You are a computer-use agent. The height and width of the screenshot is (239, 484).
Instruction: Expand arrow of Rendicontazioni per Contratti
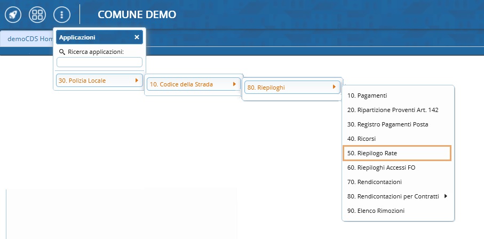(x=446, y=196)
